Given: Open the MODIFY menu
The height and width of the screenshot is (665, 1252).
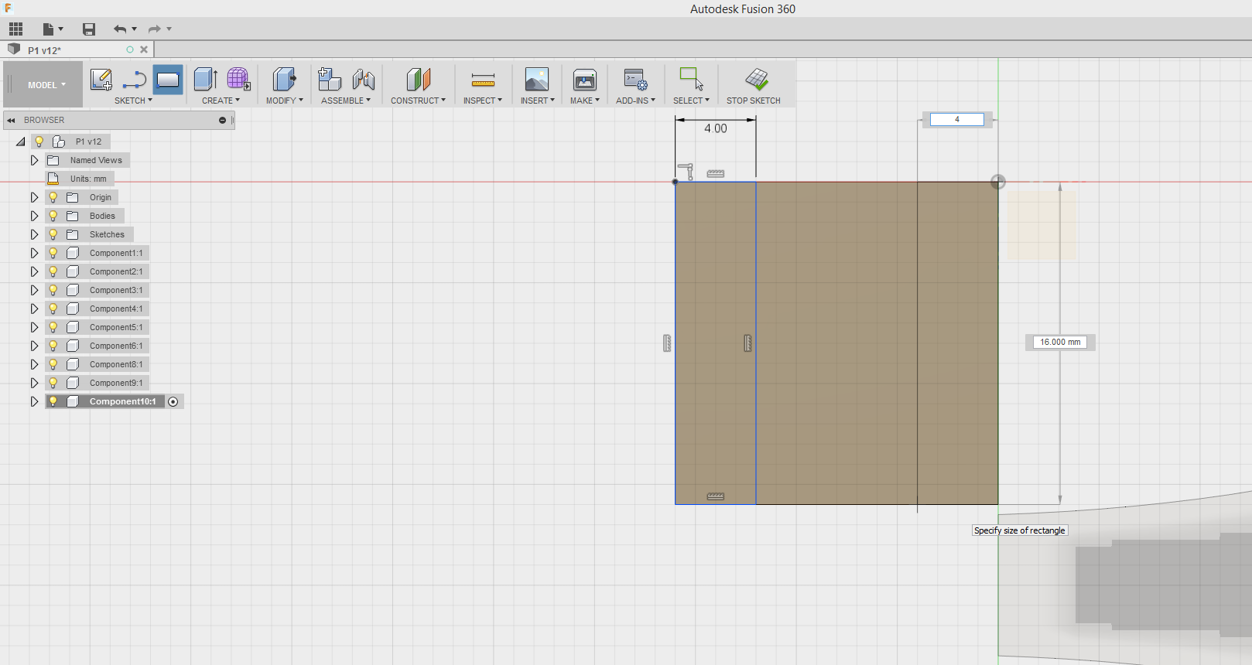Looking at the screenshot, I should 284,101.
